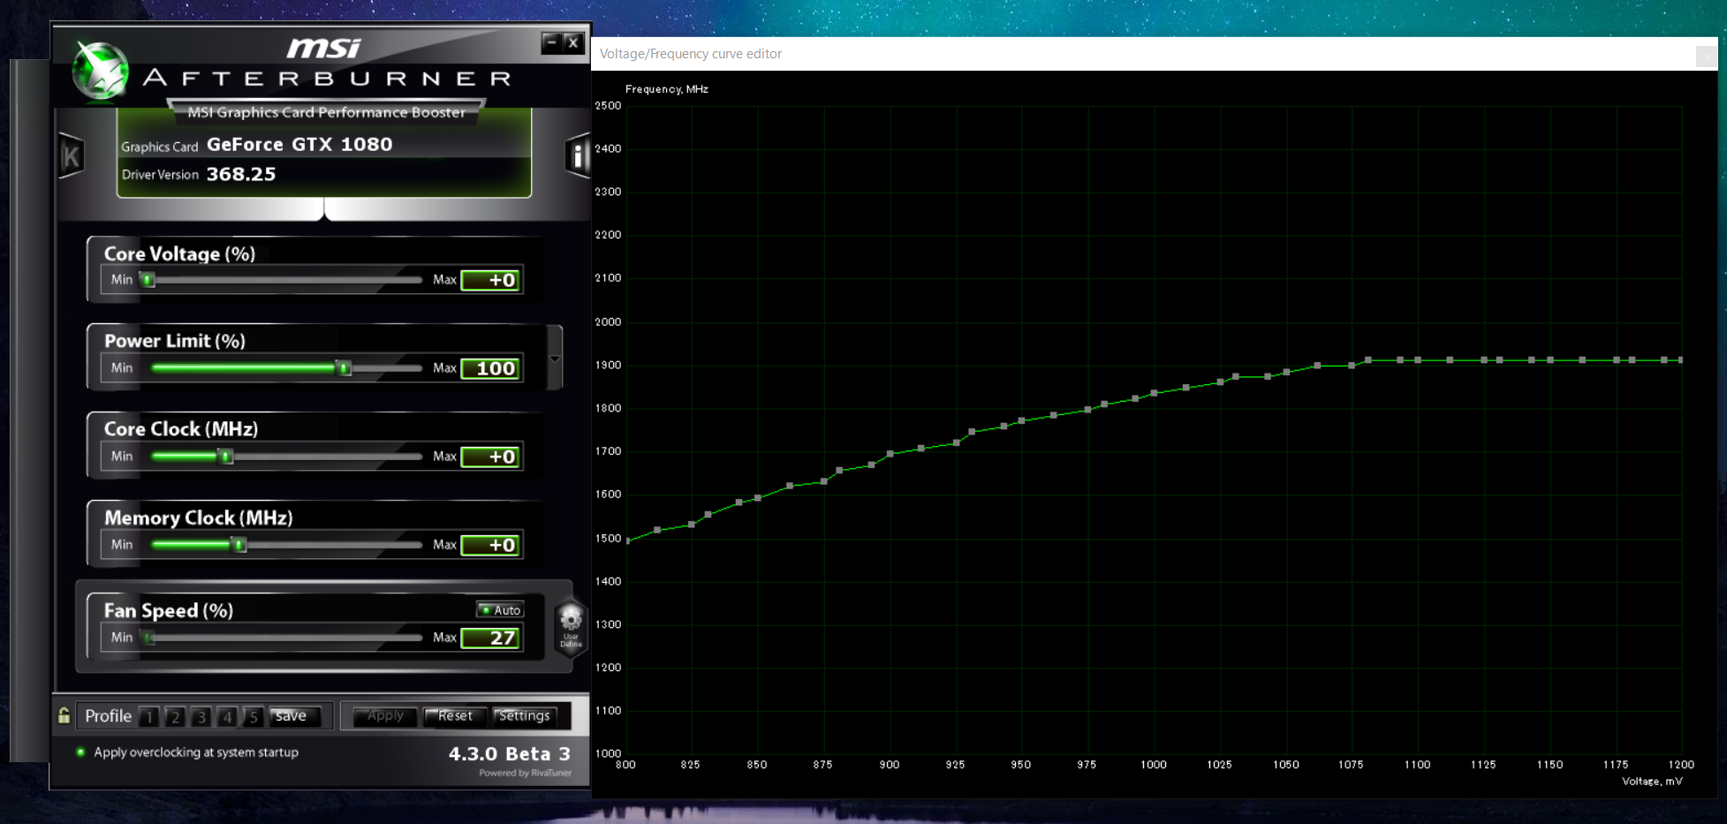Click the driver version 368.25 text
This screenshot has height=824, width=1727.
241,174
